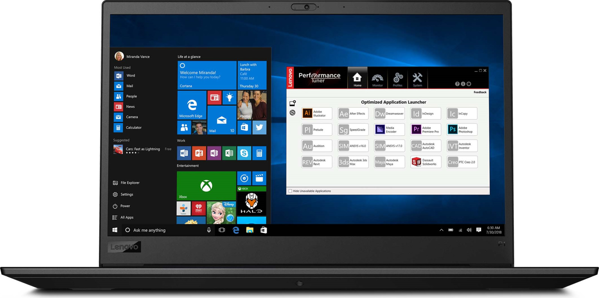Enable Hide Unavailable Applications checkbox
Viewport: 599px width, 298px height.
tap(290, 191)
